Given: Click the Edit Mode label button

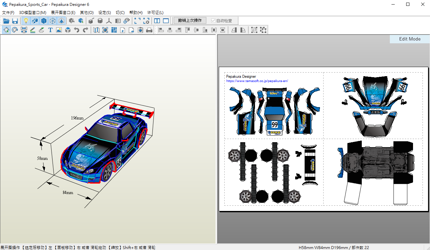Looking at the screenshot, I should (410, 39).
